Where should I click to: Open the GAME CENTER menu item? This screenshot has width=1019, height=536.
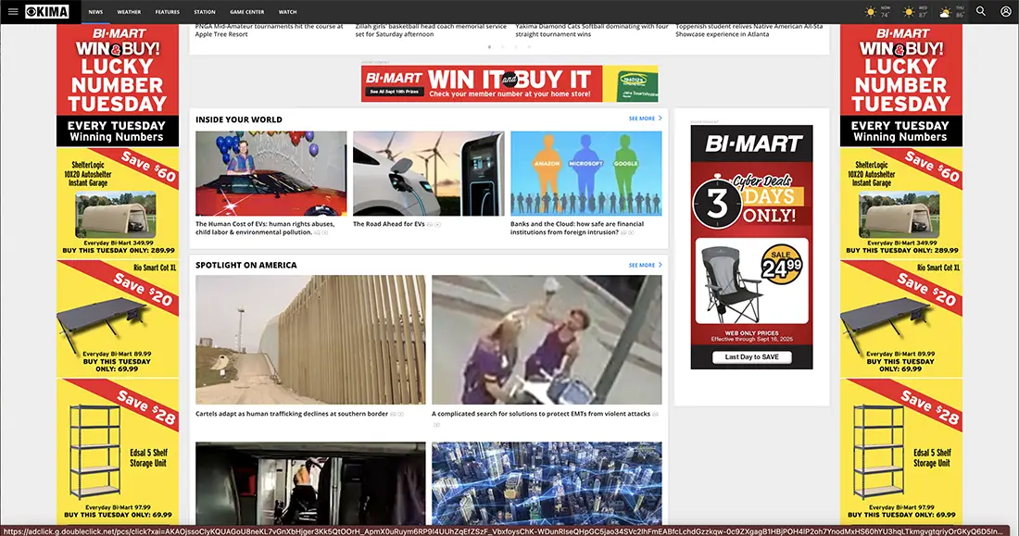(247, 12)
